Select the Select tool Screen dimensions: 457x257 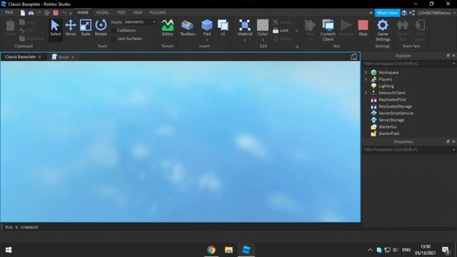56,28
